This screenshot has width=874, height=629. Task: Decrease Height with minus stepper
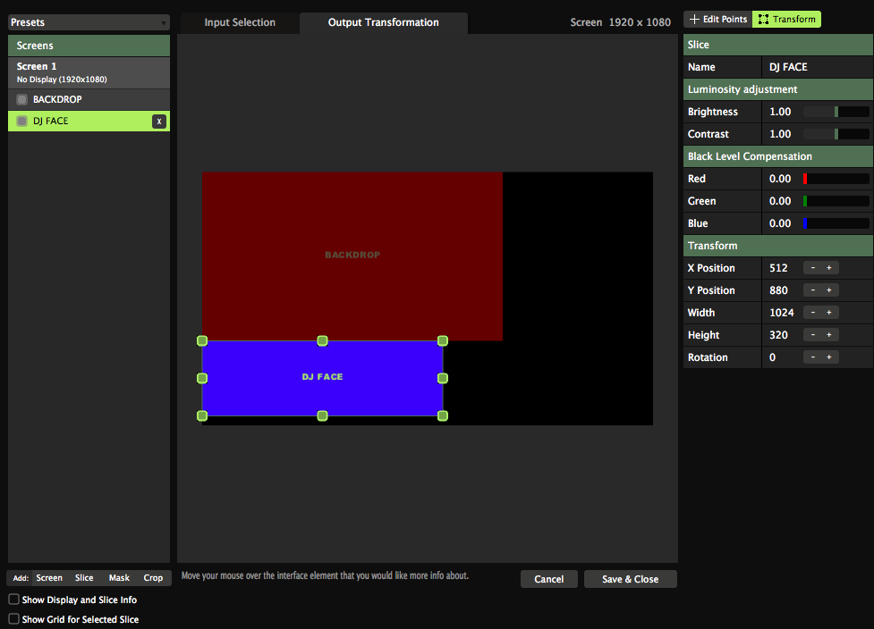click(812, 335)
